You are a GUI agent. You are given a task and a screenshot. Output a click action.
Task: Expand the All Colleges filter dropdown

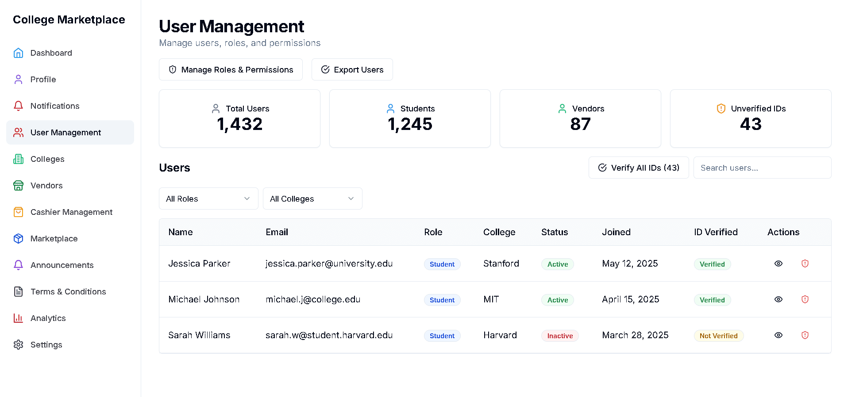click(x=312, y=198)
